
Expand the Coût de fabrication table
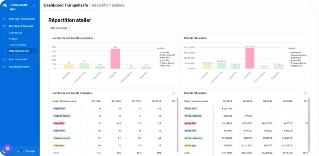(305, 93)
